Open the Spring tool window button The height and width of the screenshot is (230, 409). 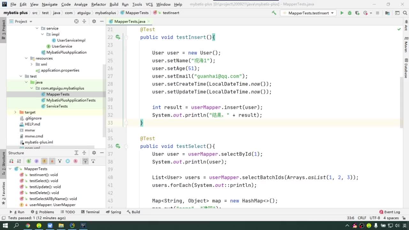[113, 212]
